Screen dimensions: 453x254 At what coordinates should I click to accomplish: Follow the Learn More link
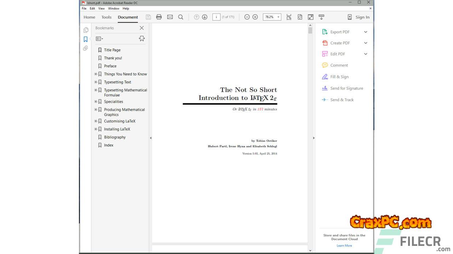tap(344, 246)
